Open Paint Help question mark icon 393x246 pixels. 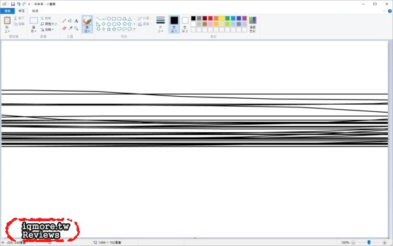point(390,11)
